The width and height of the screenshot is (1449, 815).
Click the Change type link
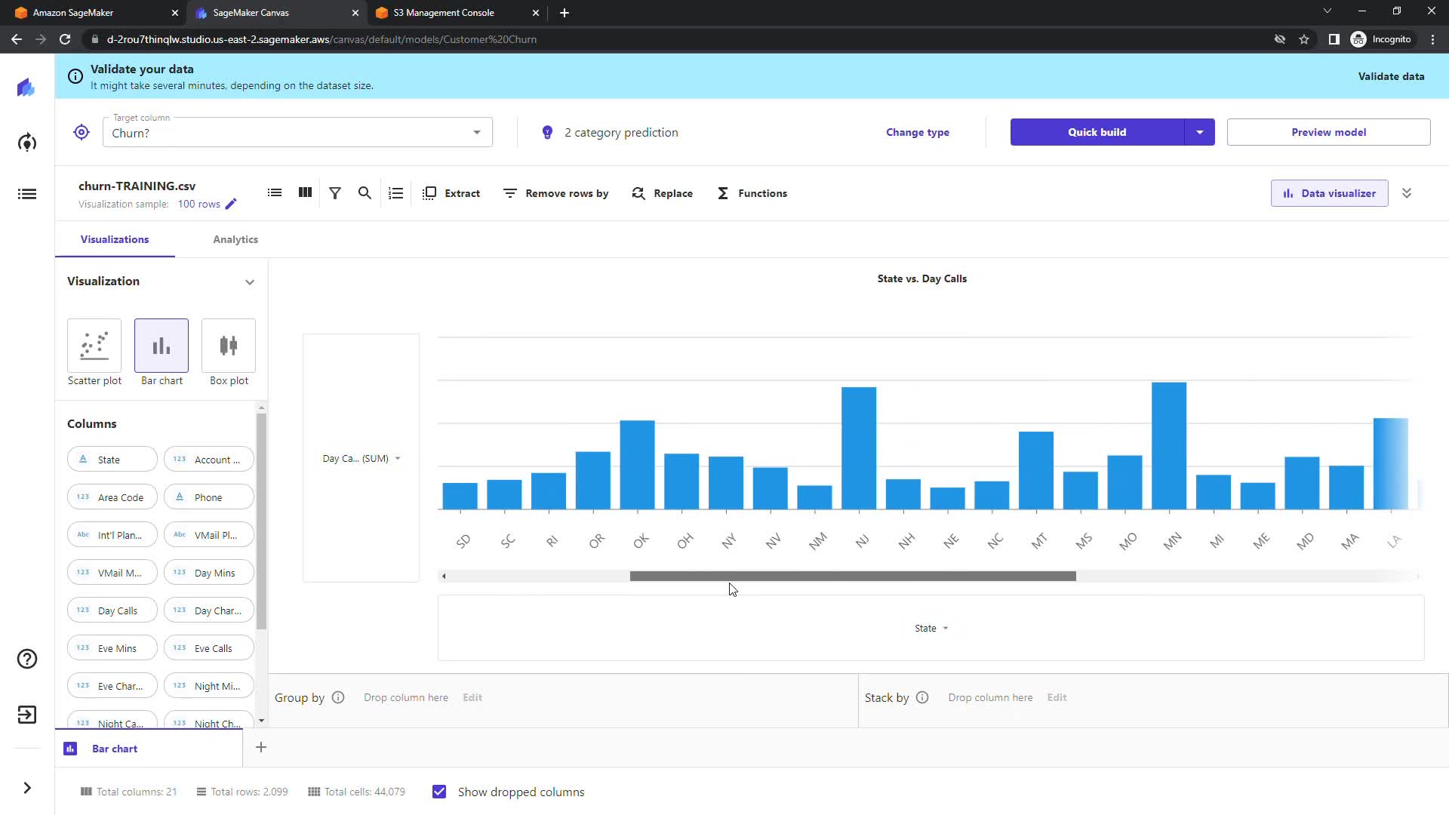pyautogui.click(x=918, y=132)
